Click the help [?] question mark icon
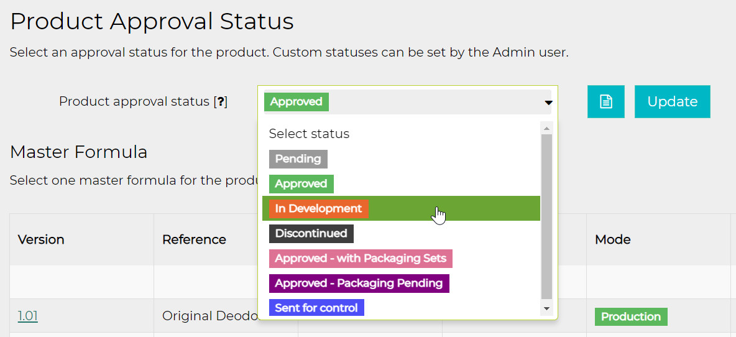The height and width of the screenshot is (337, 736). [x=219, y=102]
